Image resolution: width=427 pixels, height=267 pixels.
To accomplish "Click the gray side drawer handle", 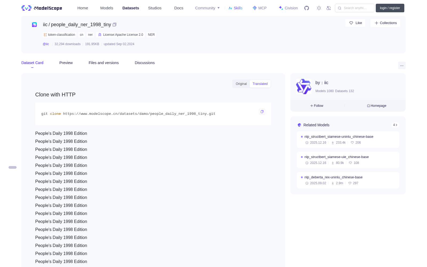I will point(13,167).
